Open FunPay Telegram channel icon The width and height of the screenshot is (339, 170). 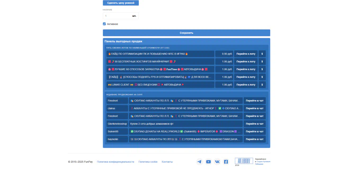pos(199,162)
